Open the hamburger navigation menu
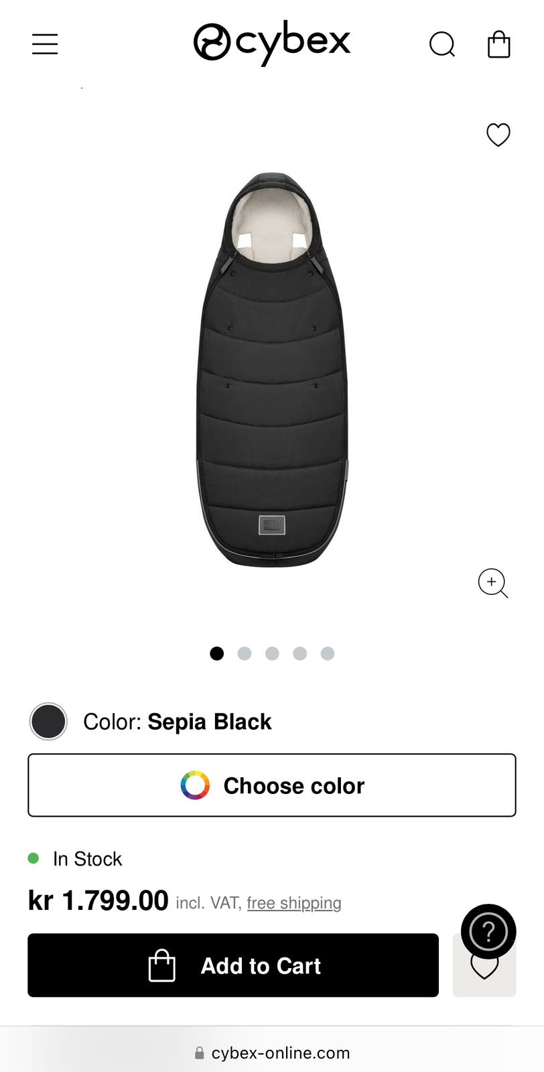Screen dimensions: 544x1072 (x=45, y=44)
